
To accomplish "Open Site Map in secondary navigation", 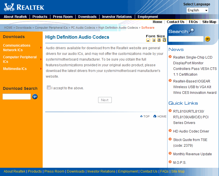I will coord(209,22).
